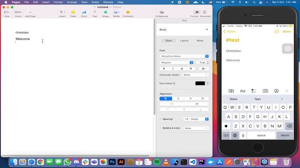Select left text alignment

165,98
